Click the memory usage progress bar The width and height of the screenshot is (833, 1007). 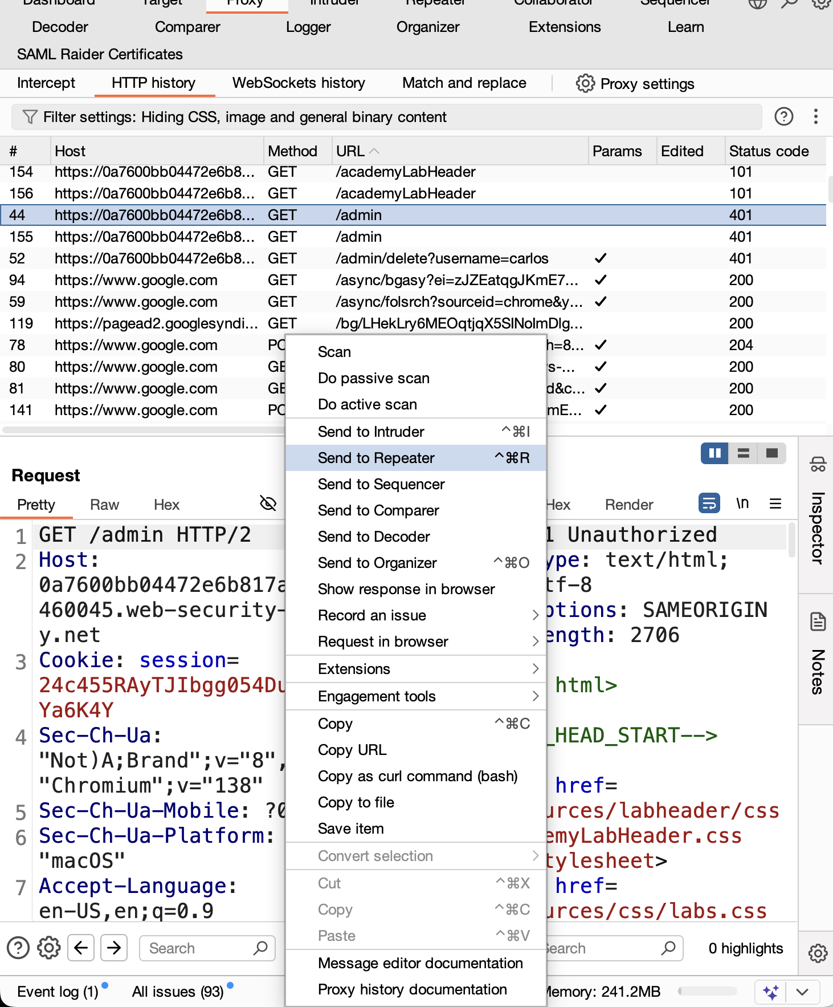point(707,992)
